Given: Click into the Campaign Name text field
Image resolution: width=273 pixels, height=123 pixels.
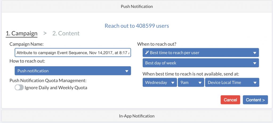Looking at the screenshot, I should click(x=73, y=53).
